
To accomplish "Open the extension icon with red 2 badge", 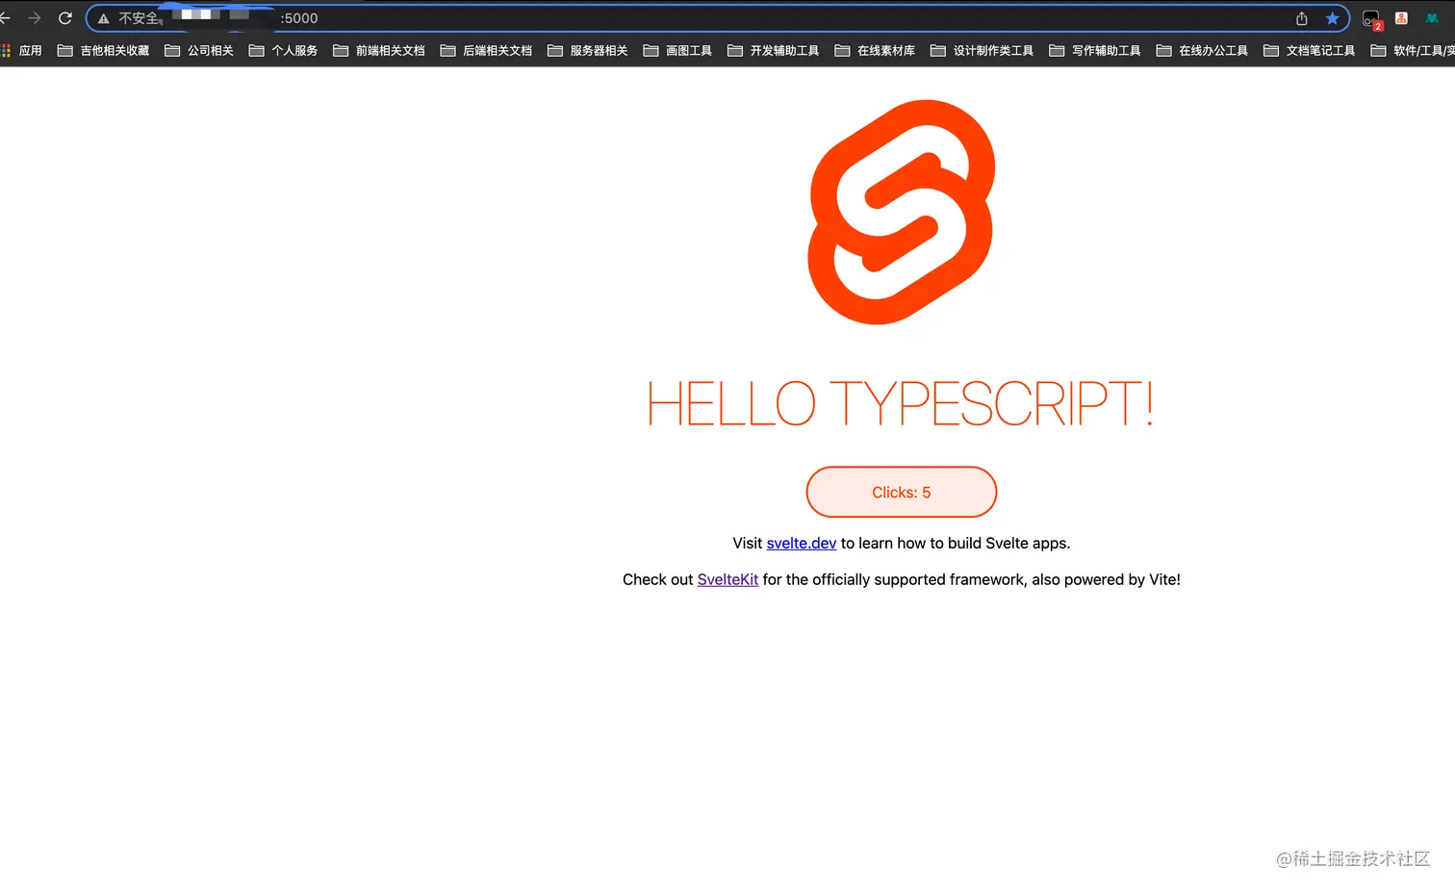I will pos(1372,19).
